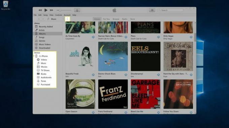Open the Beautiful Freak album cover
This screenshot has height=128, width=229.
[80, 56]
